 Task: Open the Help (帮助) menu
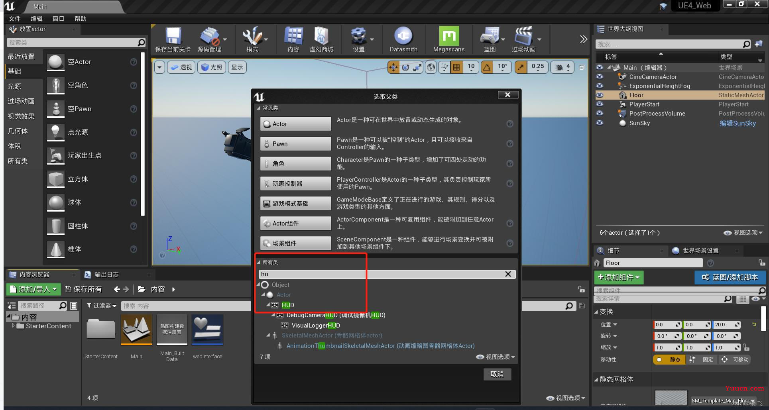[81, 19]
